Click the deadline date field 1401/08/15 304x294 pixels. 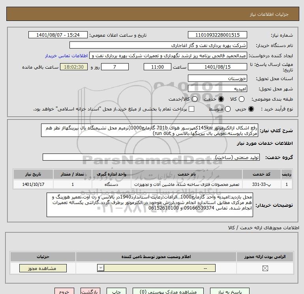pyautogui.click(x=217, y=67)
